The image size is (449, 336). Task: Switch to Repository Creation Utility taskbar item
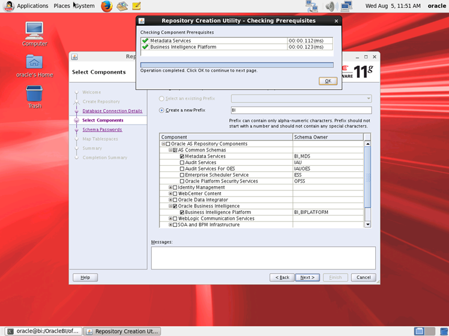point(122,331)
